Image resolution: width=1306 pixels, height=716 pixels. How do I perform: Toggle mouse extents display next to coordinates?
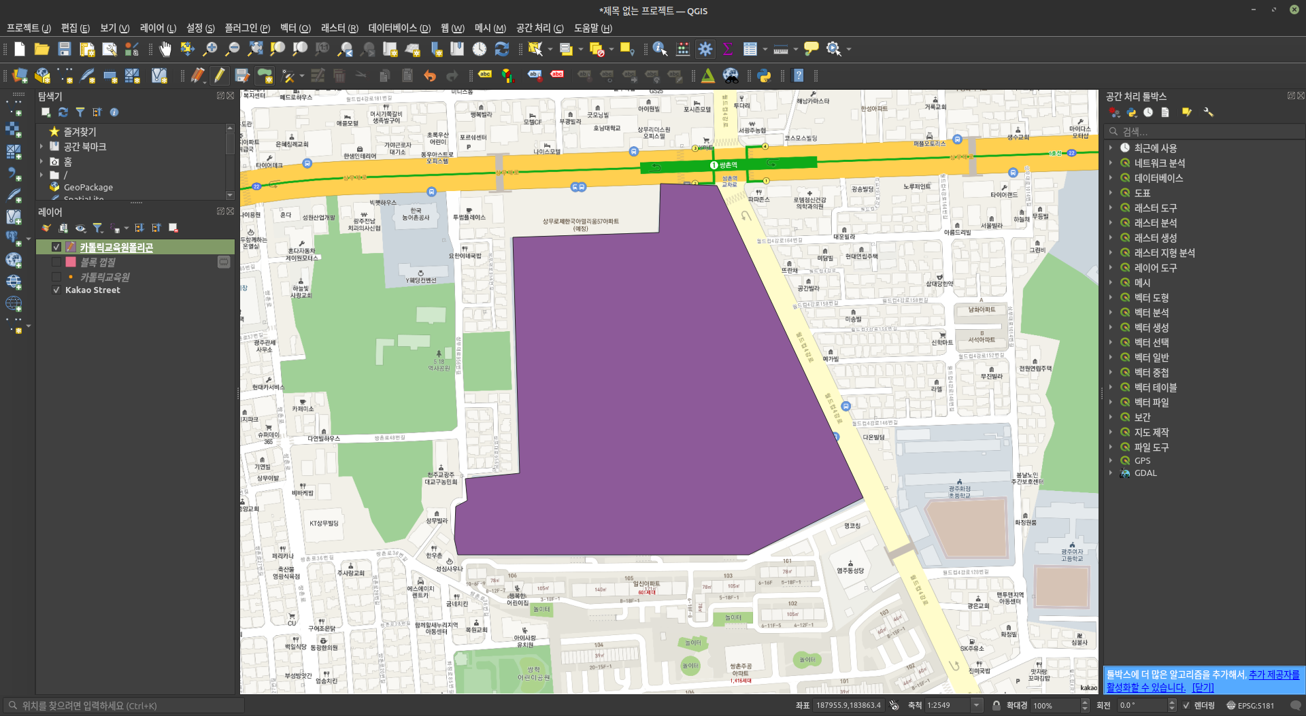pos(894,705)
